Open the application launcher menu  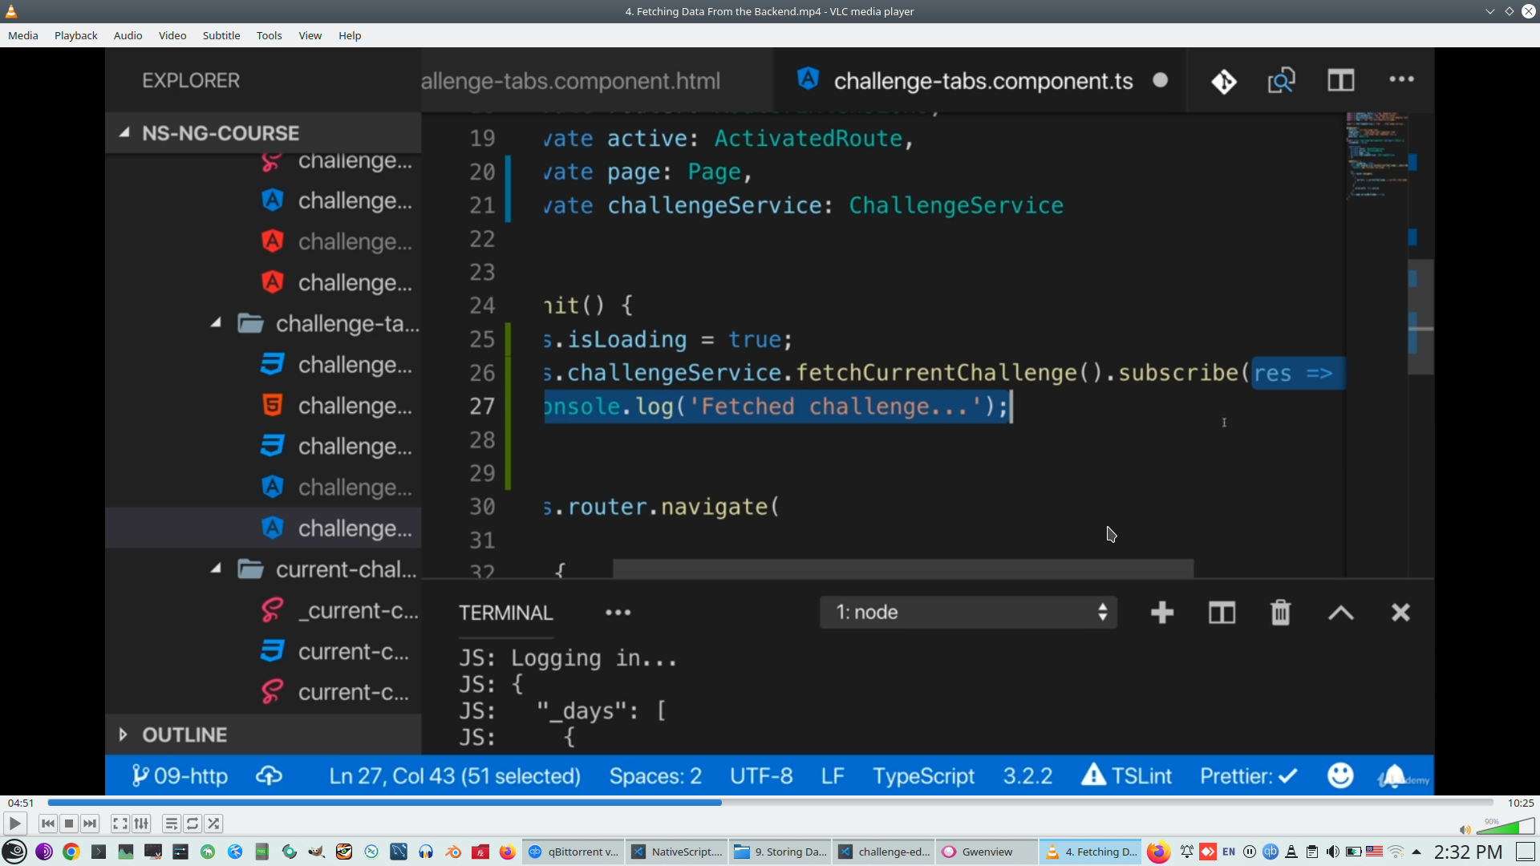pyautogui.click(x=14, y=852)
